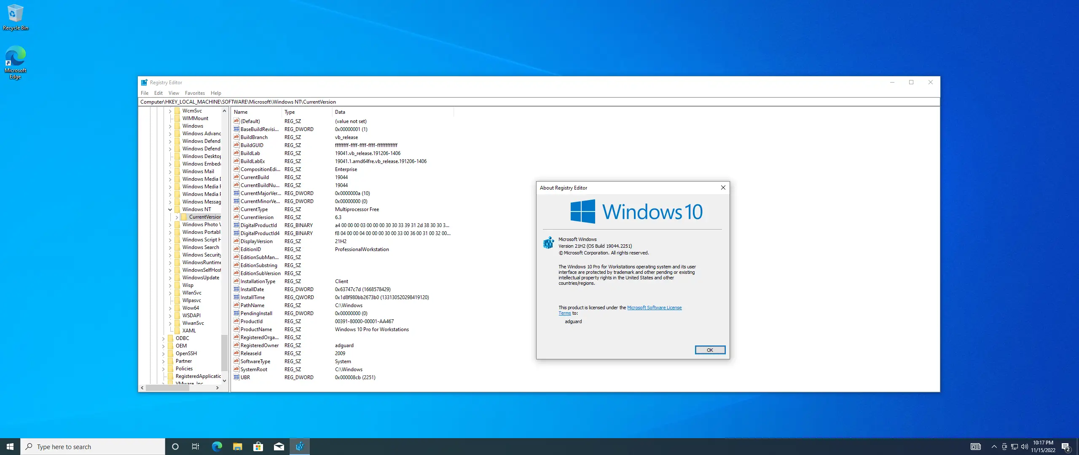The width and height of the screenshot is (1079, 455).
Task: Click the DigitalProductId binary value icon
Action: (236, 225)
